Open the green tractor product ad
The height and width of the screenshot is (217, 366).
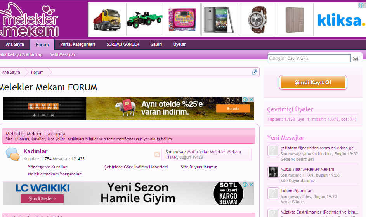click(x=144, y=20)
